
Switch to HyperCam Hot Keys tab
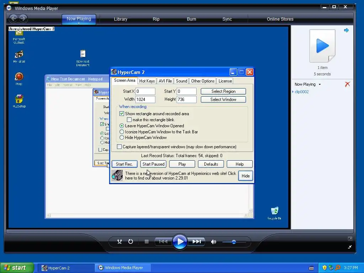[147, 81]
